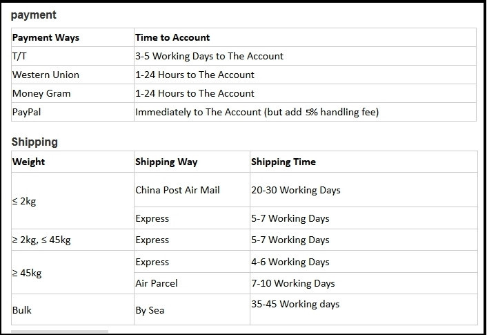The height and width of the screenshot is (335, 487).
Task: Click the "Shipping Way" column header
Action: 166,162
